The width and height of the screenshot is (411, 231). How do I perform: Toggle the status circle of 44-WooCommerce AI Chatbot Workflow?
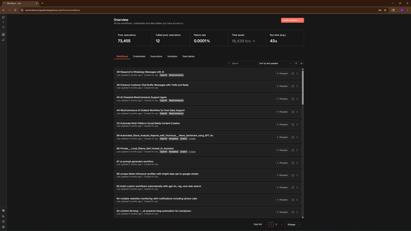tap(293, 112)
